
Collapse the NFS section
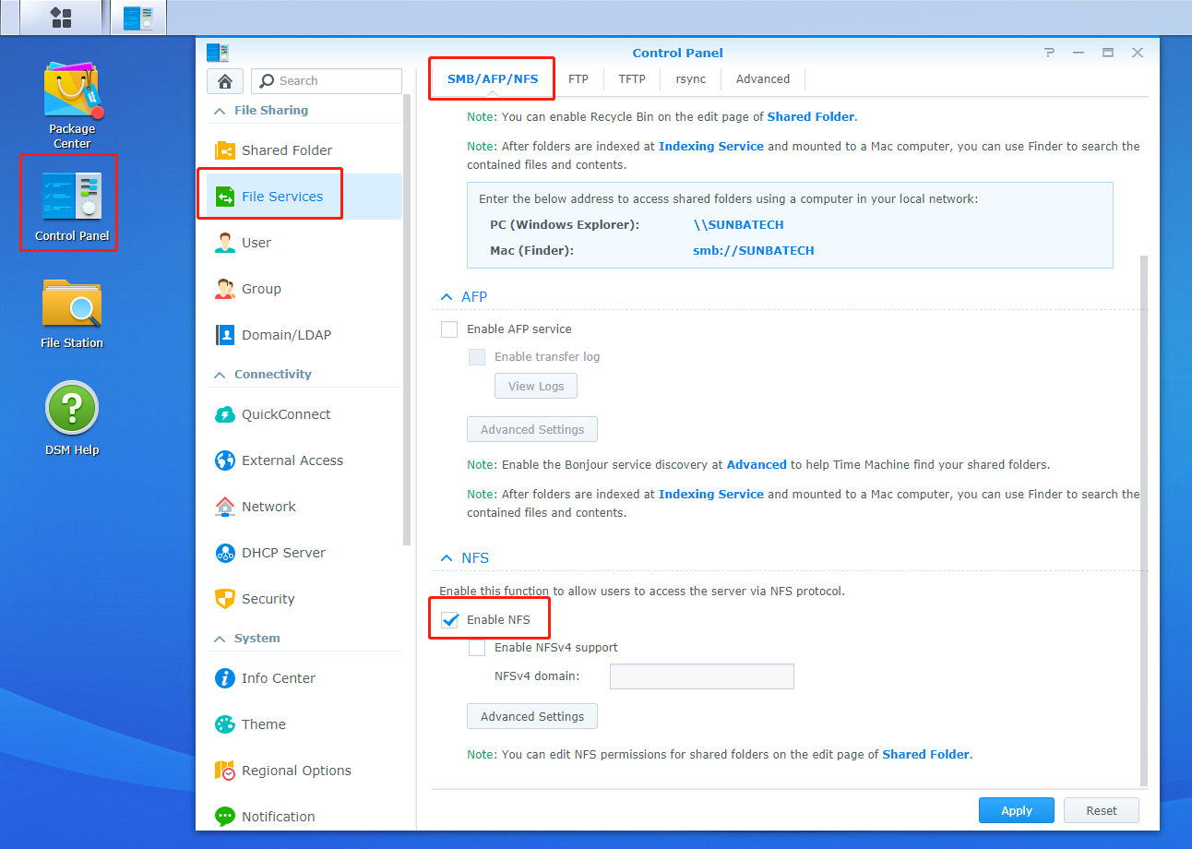(446, 558)
